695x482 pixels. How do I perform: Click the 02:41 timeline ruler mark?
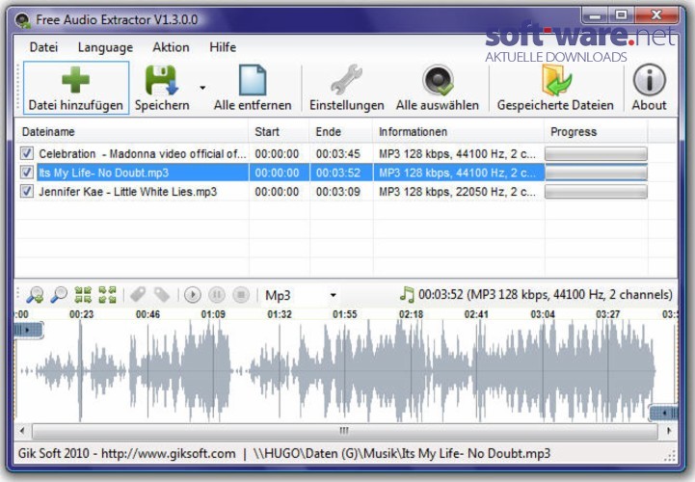(x=476, y=314)
